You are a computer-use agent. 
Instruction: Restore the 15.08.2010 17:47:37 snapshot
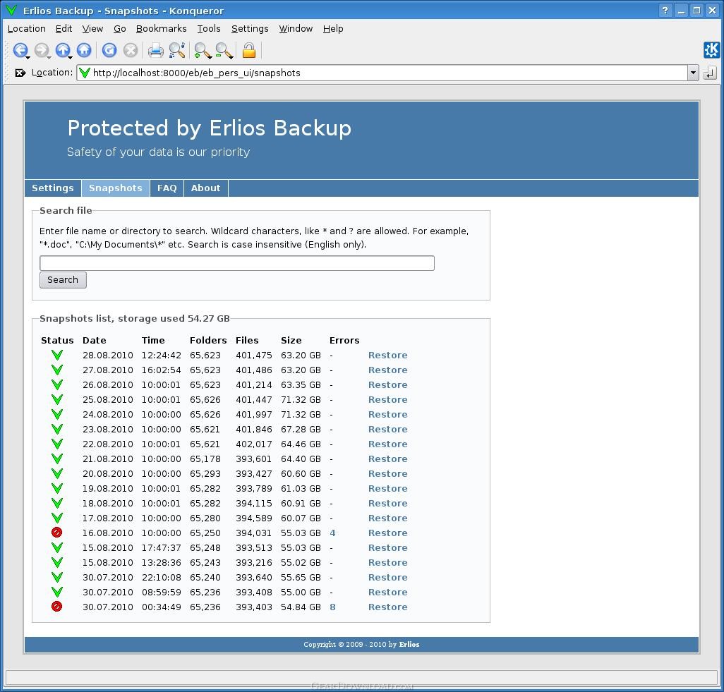(388, 547)
